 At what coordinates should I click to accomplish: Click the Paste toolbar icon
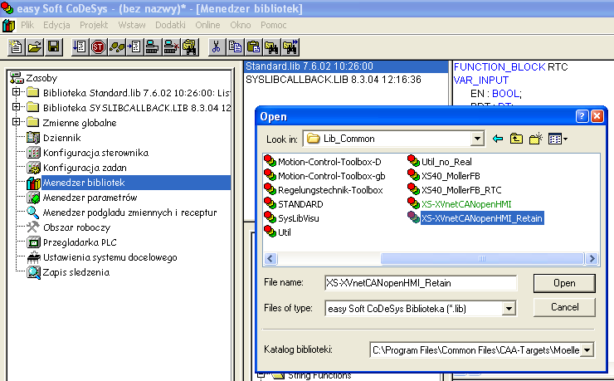(x=253, y=47)
